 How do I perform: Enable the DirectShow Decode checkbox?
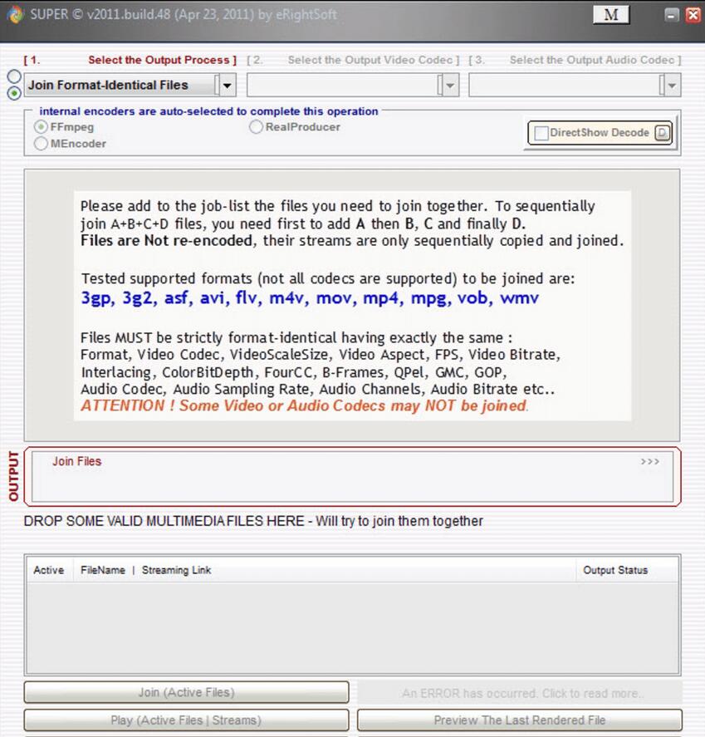[541, 133]
